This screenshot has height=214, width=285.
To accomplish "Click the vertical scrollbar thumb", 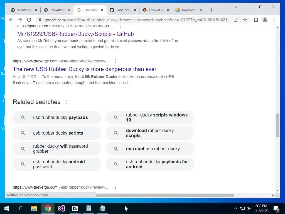I will coord(277,125).
